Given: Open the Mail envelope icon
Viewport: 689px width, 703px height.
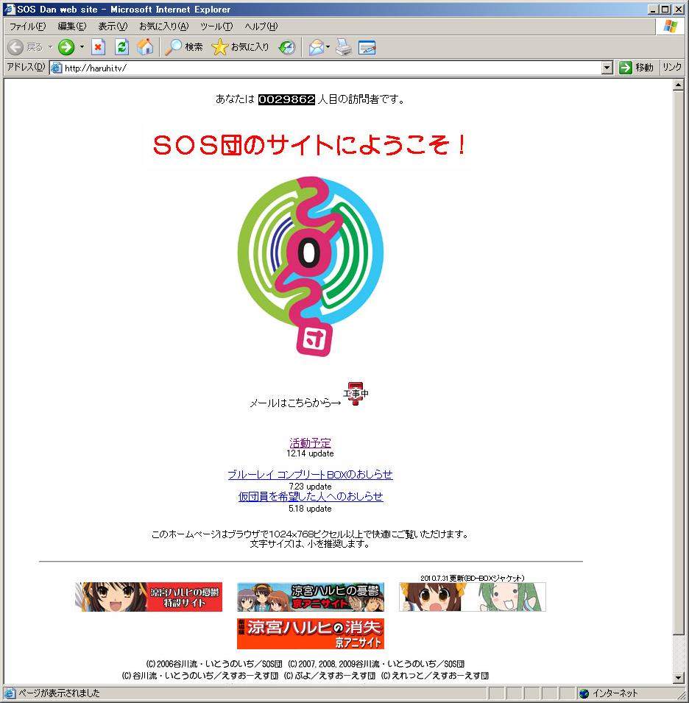Looking at the screenshot, I should point(317,47).
